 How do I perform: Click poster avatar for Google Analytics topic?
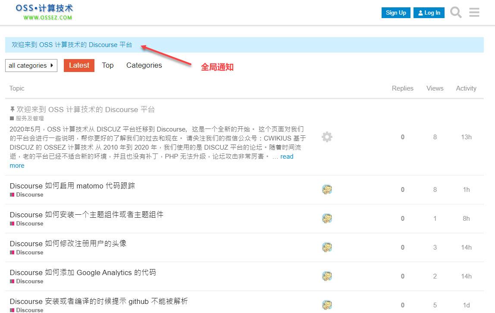327,276
